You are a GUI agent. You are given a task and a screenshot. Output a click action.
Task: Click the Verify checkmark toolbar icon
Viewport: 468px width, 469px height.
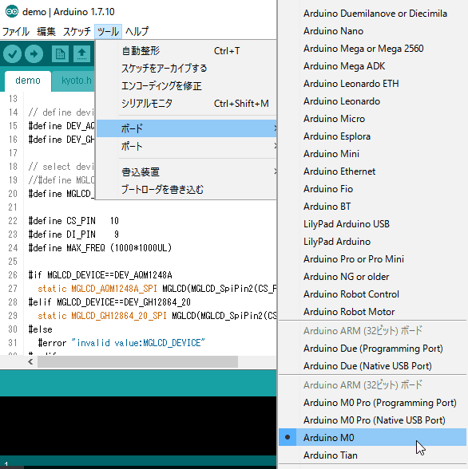click(12, 54)
